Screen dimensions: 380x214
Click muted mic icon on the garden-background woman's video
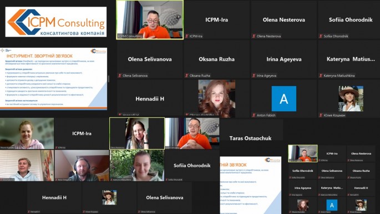112,180
